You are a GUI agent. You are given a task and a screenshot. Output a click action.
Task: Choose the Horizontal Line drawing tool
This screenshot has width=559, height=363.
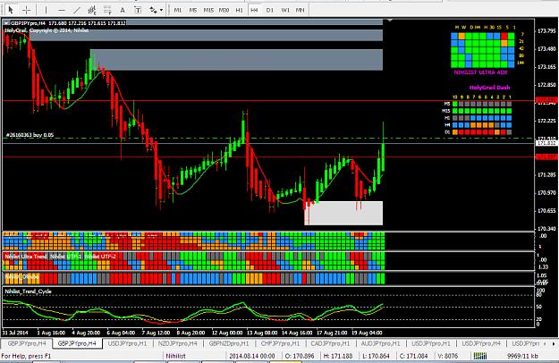click(x=62, y=10)
